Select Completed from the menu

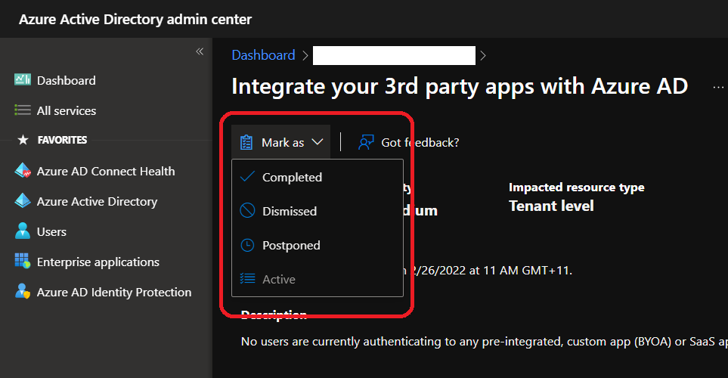click(x=292, y=177)
